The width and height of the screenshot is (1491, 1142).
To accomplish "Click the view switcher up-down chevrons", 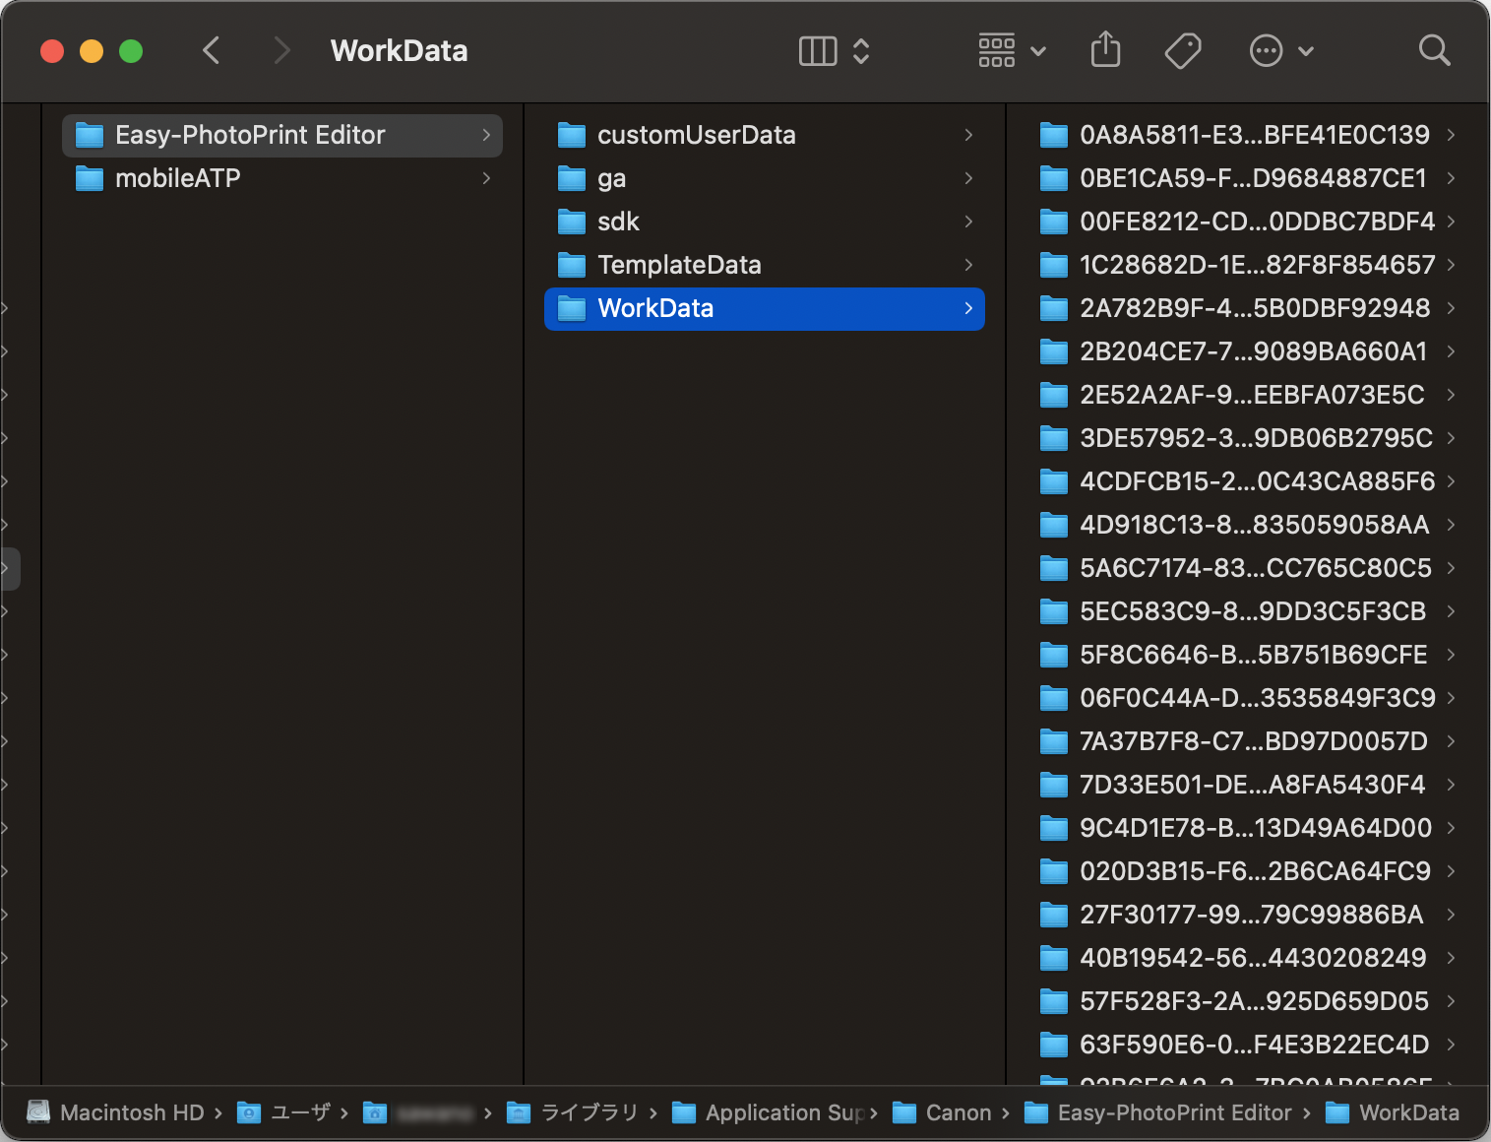I will [x=861, y=51].
